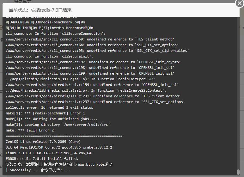Click the 'Leaving directory /www/server/redis/src' line

point(58,125)
